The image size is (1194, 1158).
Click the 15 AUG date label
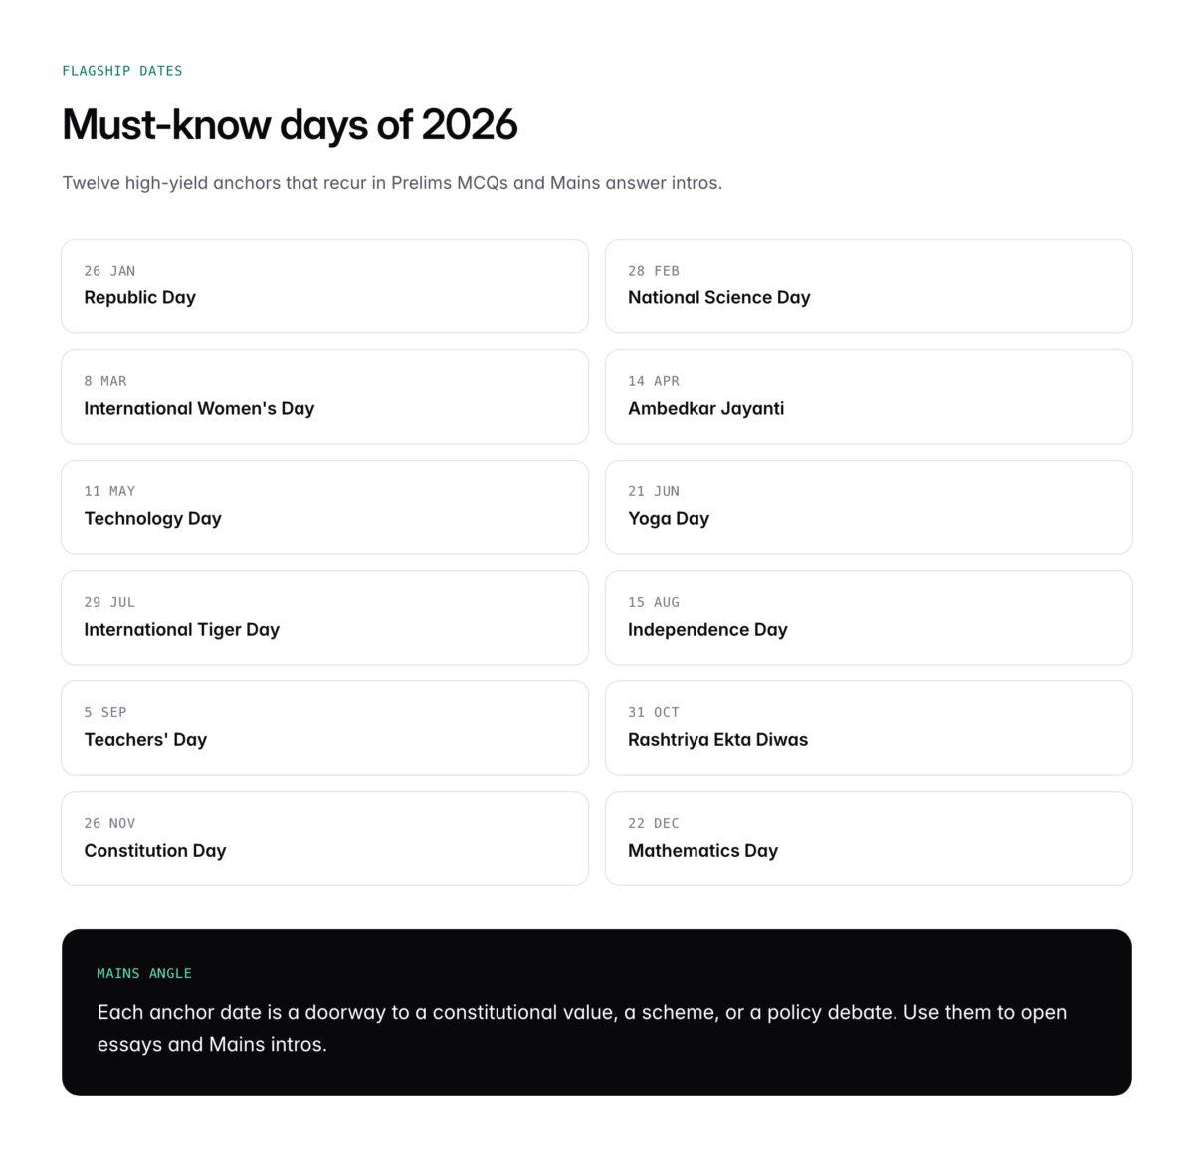pyautogui.click(x=654, y=602)
